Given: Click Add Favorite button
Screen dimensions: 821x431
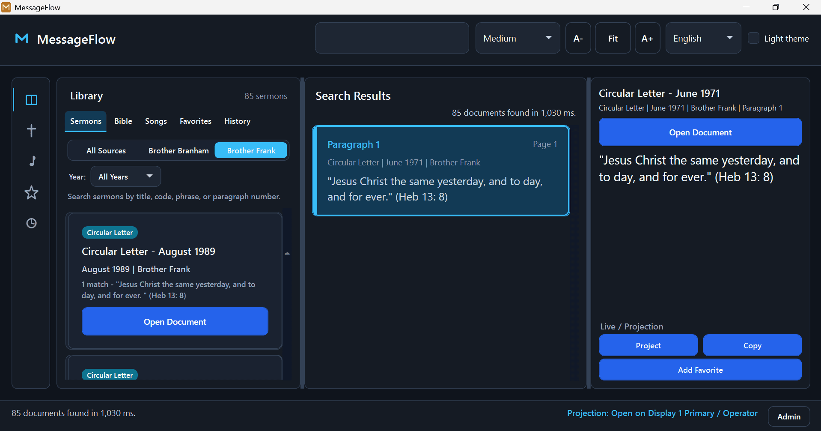Looking at the screenshot, I should click(700, 370).
